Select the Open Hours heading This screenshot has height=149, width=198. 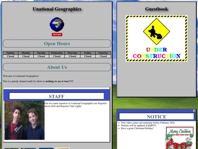click(57, 43)
